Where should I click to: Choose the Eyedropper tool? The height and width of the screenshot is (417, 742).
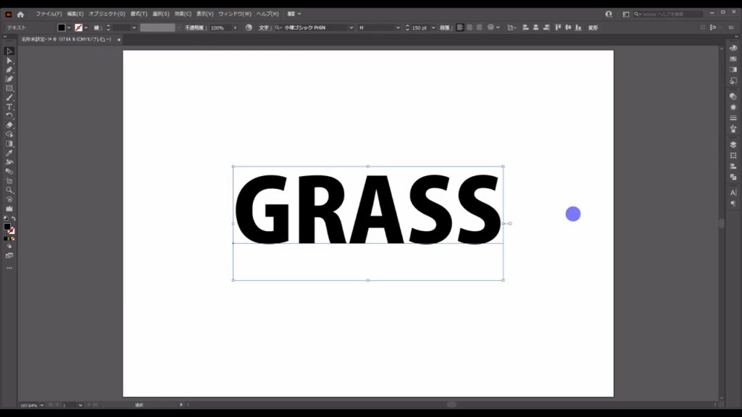point(9,153)
